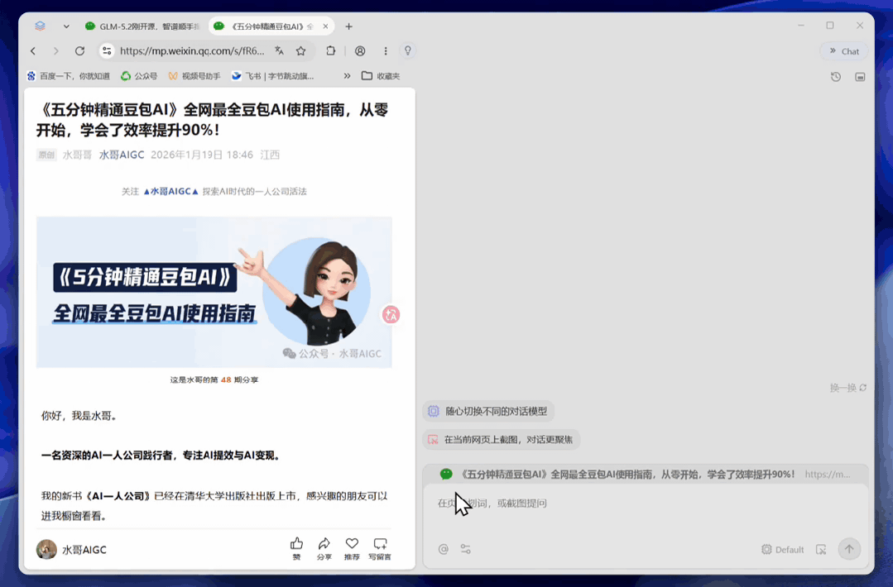This screenshot has width=893, height=587.
Task: Click the ▲水哥AIGC▲ follow link
Action: pyautogui.click(x=170, y=192)
